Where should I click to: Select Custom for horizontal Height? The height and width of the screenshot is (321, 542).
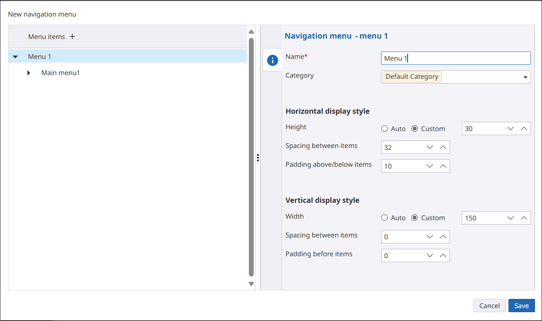pyautogui.click(x=415, y=128)
